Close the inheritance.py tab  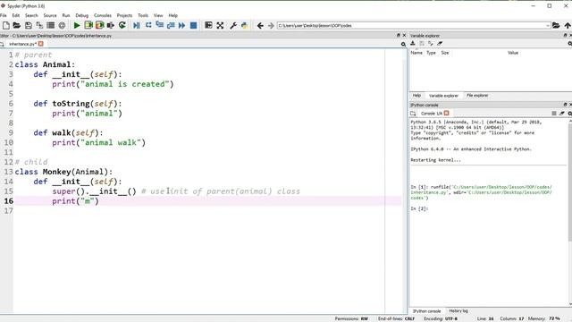tap(41, 44)
